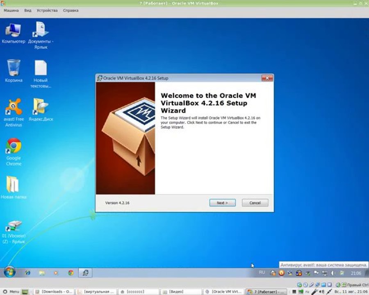Click the Version 4.2.16 label
Image resolution: width=369 pixels, height=295 pixels.
(117, 203)
